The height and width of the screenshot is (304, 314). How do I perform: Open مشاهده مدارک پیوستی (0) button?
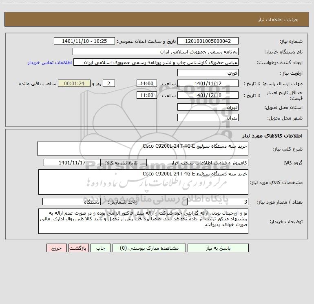tap(149, 248)
